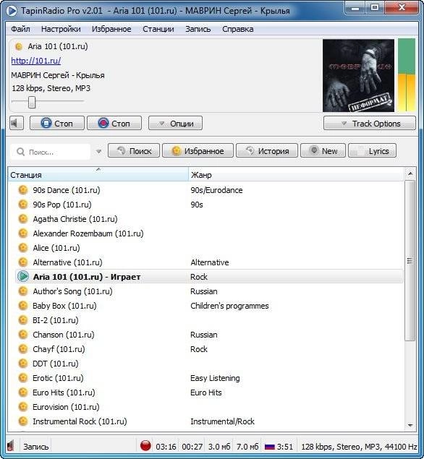The height and width of the screenshot is (459, 424).
Task: Click the star icon for Erotic
Action: pos(23,378)
